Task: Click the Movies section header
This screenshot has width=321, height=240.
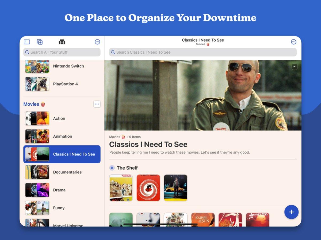Action: pos(34,104)
